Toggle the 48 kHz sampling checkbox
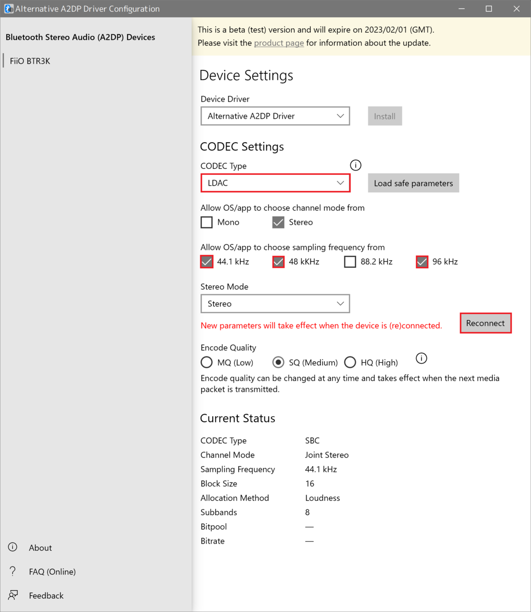 pos(278,262)
